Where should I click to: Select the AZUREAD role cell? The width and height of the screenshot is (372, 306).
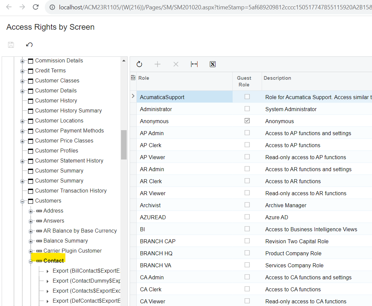pyautogui.click(x=184, y=217)
